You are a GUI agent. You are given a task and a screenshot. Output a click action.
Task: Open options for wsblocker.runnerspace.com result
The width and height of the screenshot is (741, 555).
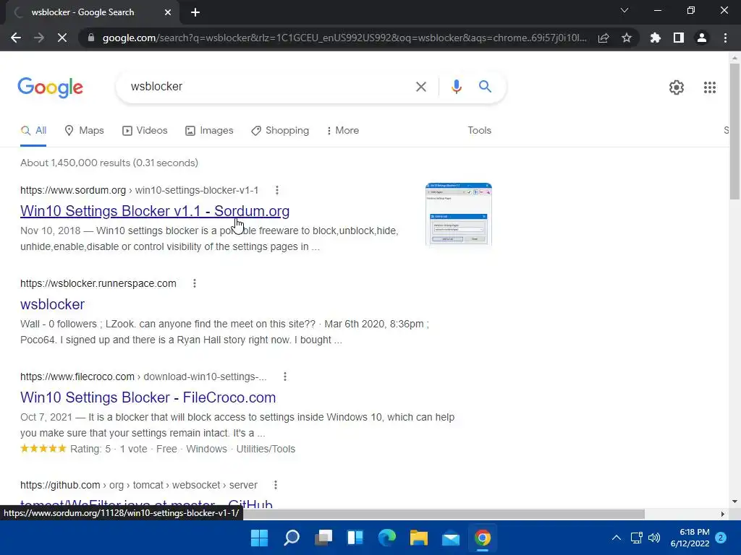(x=194, y=283)
